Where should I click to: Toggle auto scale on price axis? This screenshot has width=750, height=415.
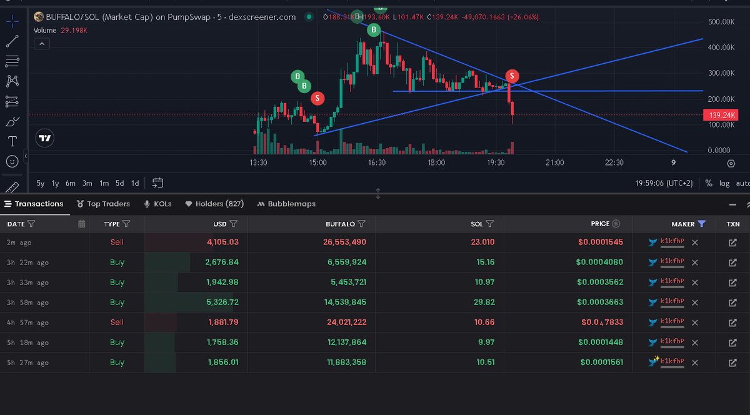pyautogui.click(x=742, y=183)
